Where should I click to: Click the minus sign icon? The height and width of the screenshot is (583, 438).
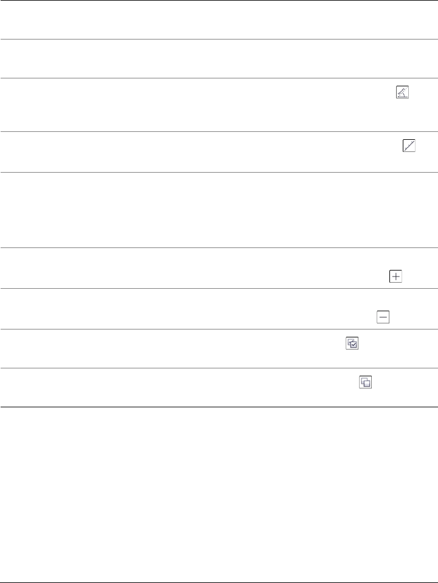pyautogui.click(x=383, y=316)
